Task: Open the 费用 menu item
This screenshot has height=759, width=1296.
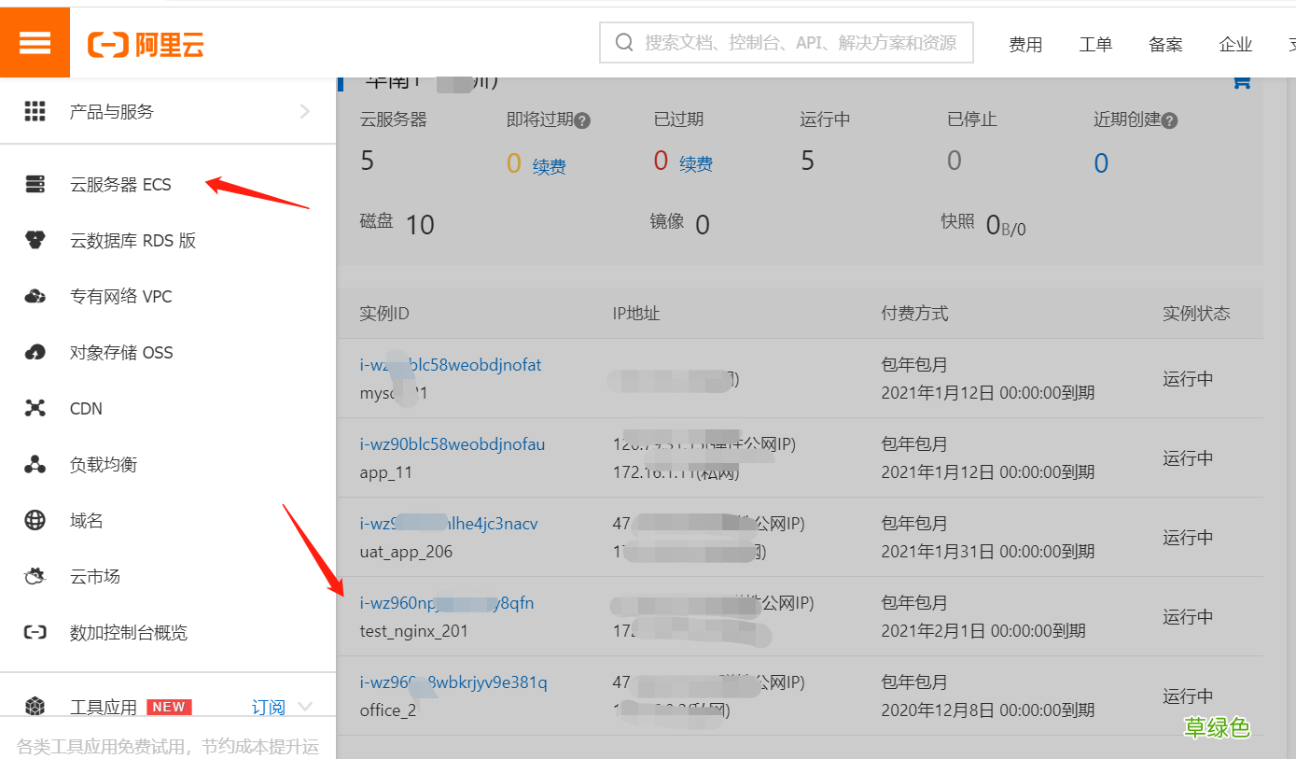Action: tap(1025, 44)
